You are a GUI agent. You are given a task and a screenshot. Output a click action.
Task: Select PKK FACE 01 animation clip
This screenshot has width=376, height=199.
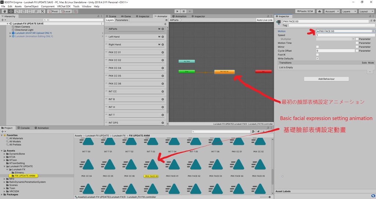point(172,167)
